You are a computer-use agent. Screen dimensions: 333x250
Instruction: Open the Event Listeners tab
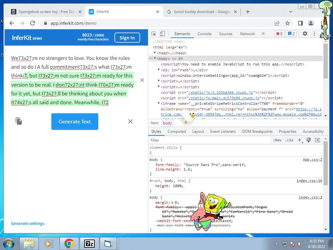click(x=223, y=132)
